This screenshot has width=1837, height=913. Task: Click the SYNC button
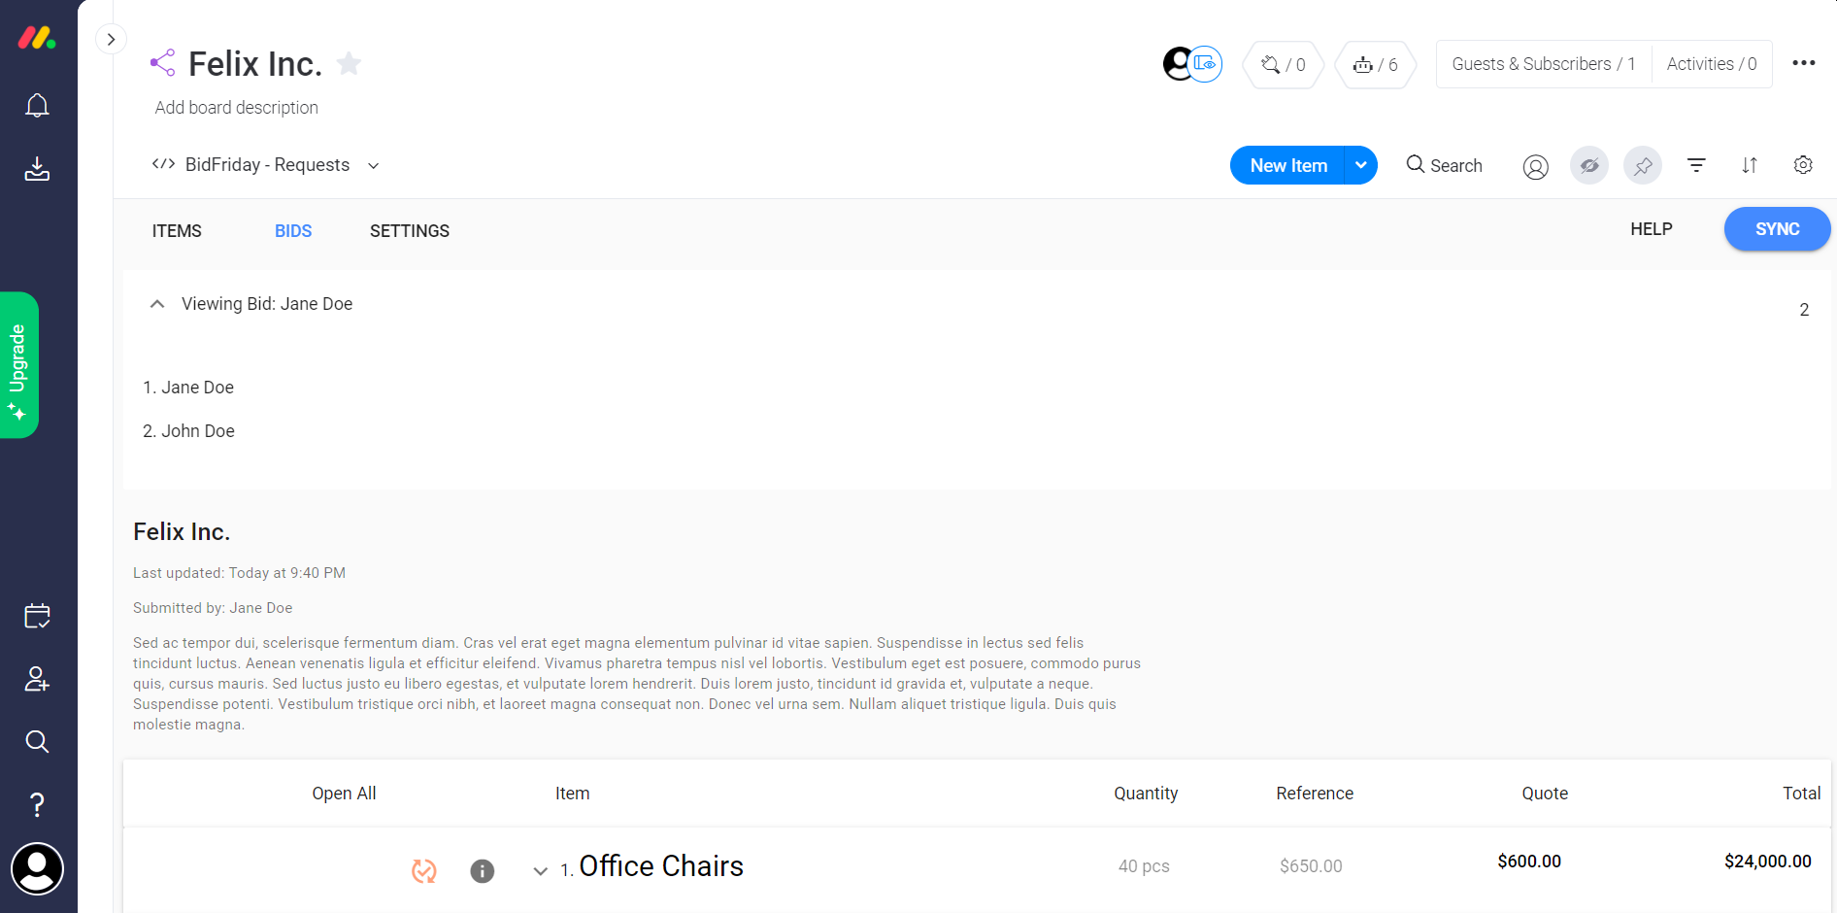coord(1777,229)
